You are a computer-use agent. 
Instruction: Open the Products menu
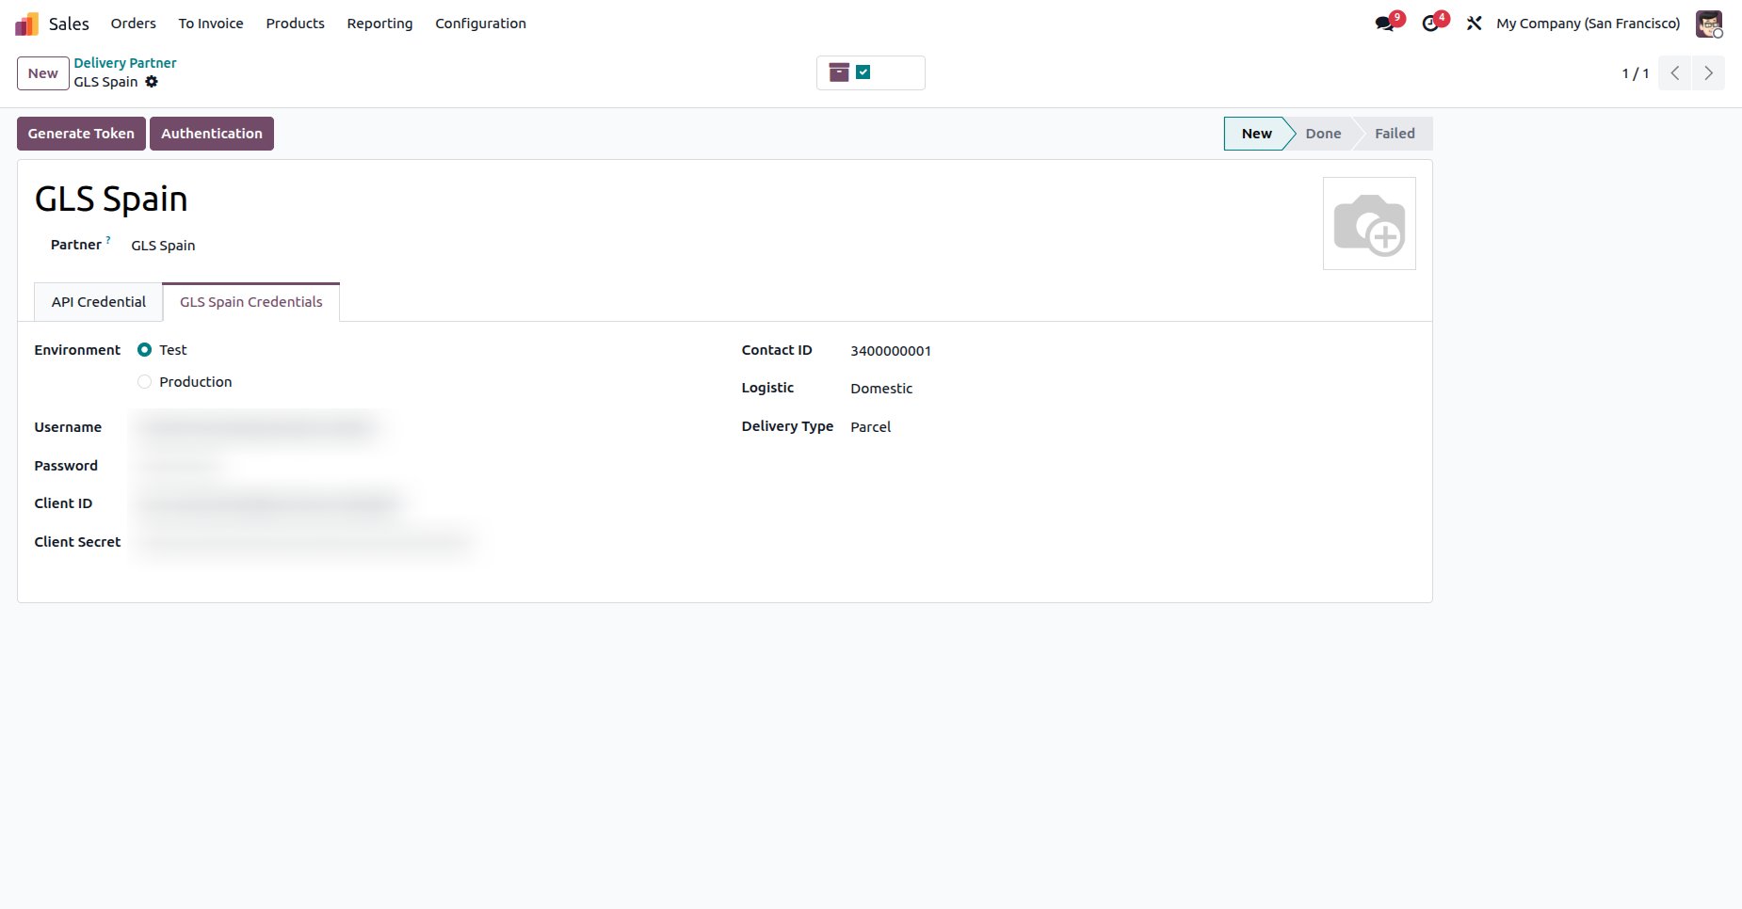pyautogui.click(x=295, y=24)
